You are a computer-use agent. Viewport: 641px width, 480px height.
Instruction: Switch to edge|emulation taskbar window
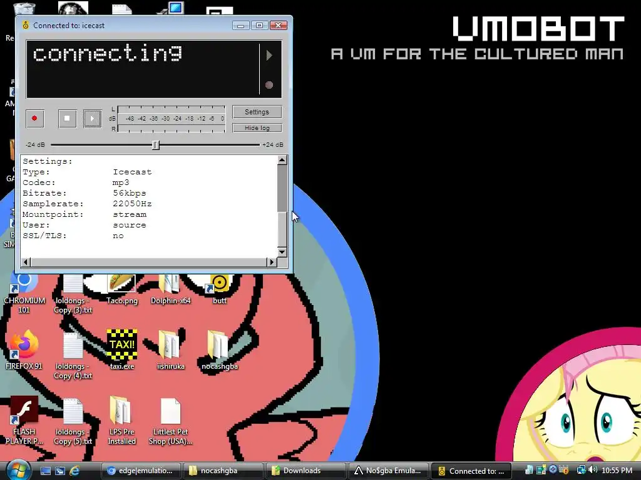pyautogui.click(x=141, y=471)
